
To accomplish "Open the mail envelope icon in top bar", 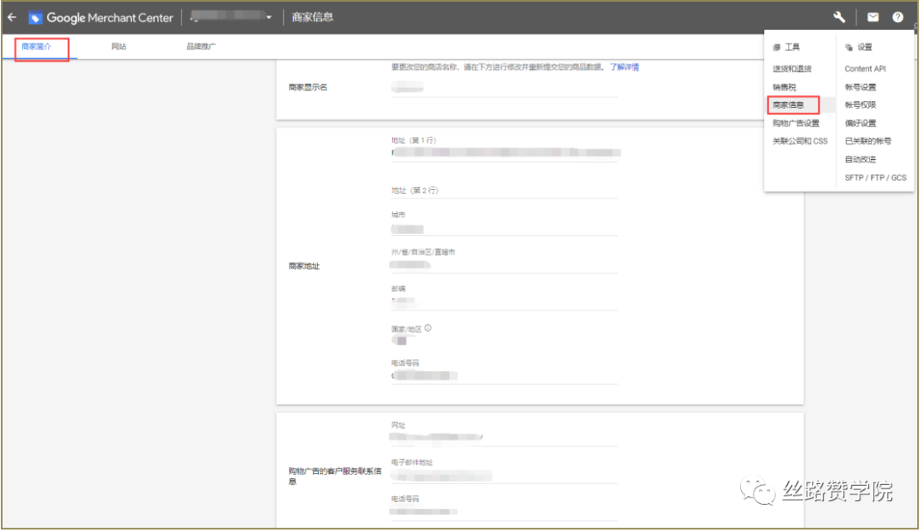I will [x=873, y=16].
